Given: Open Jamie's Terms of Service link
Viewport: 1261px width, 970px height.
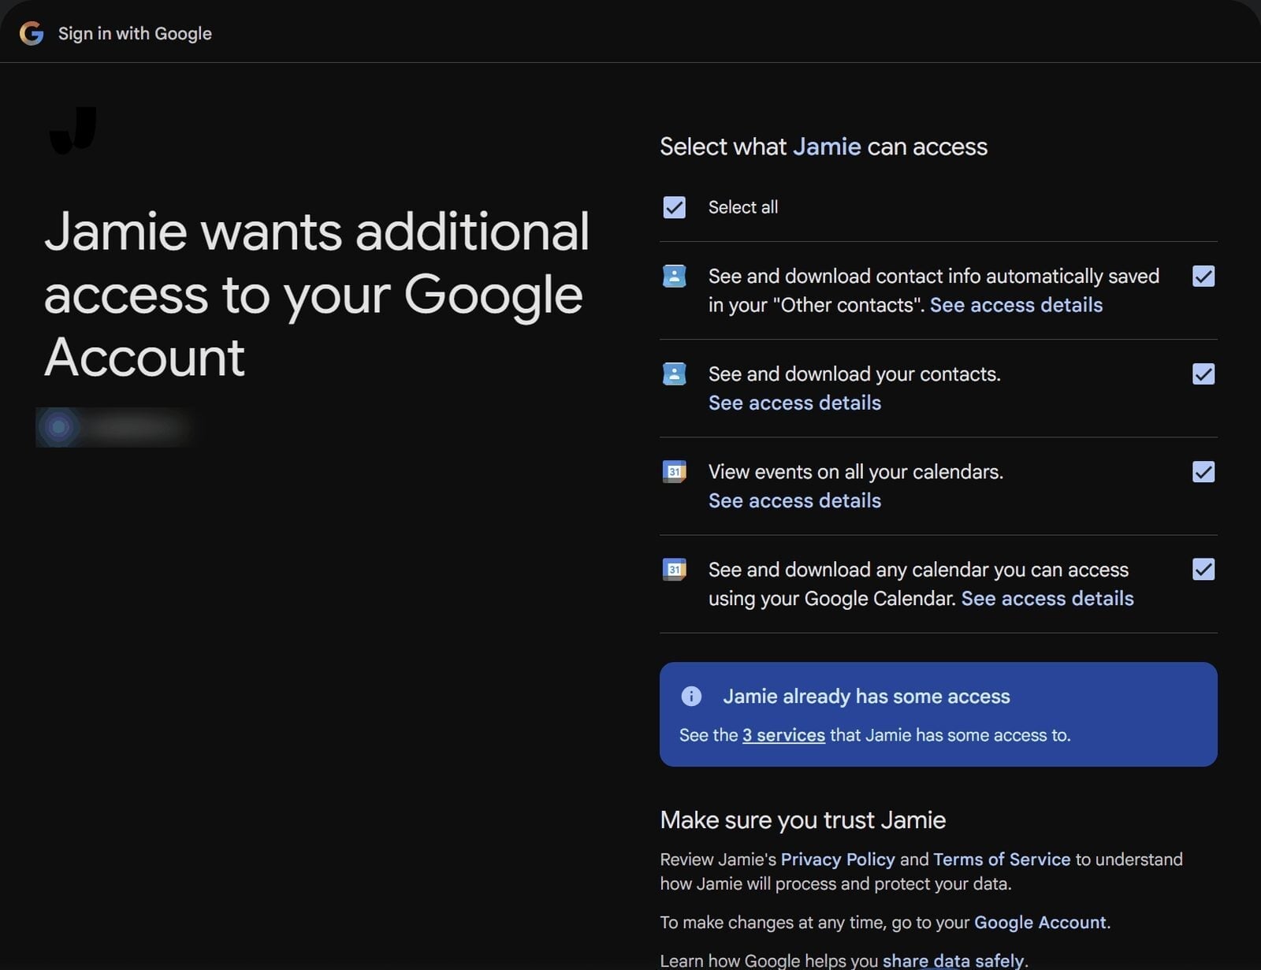Looking at the screenshot, I should pos(1002,859).
